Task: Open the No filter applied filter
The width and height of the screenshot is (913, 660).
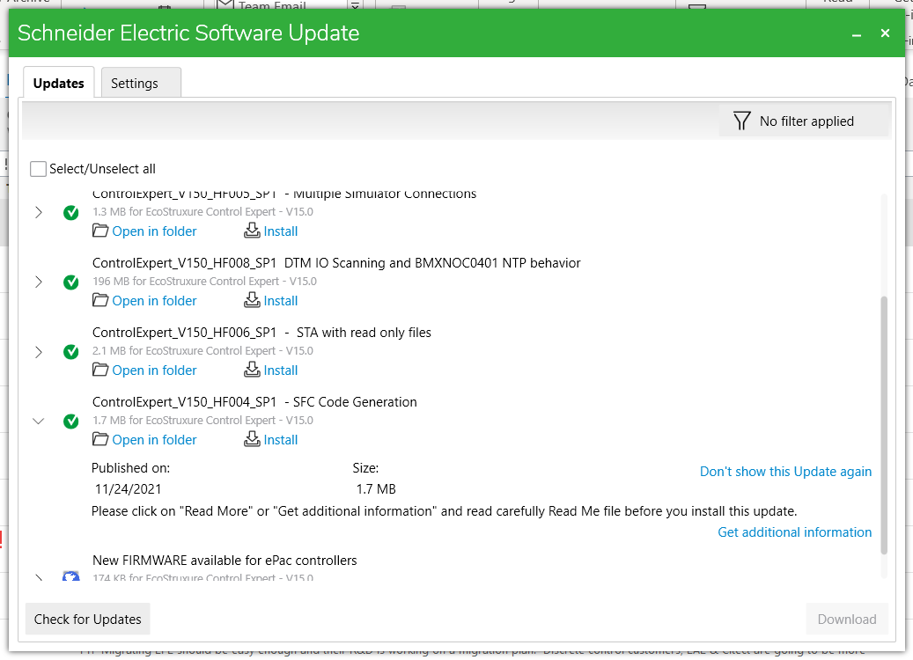Action: [805, 121]
